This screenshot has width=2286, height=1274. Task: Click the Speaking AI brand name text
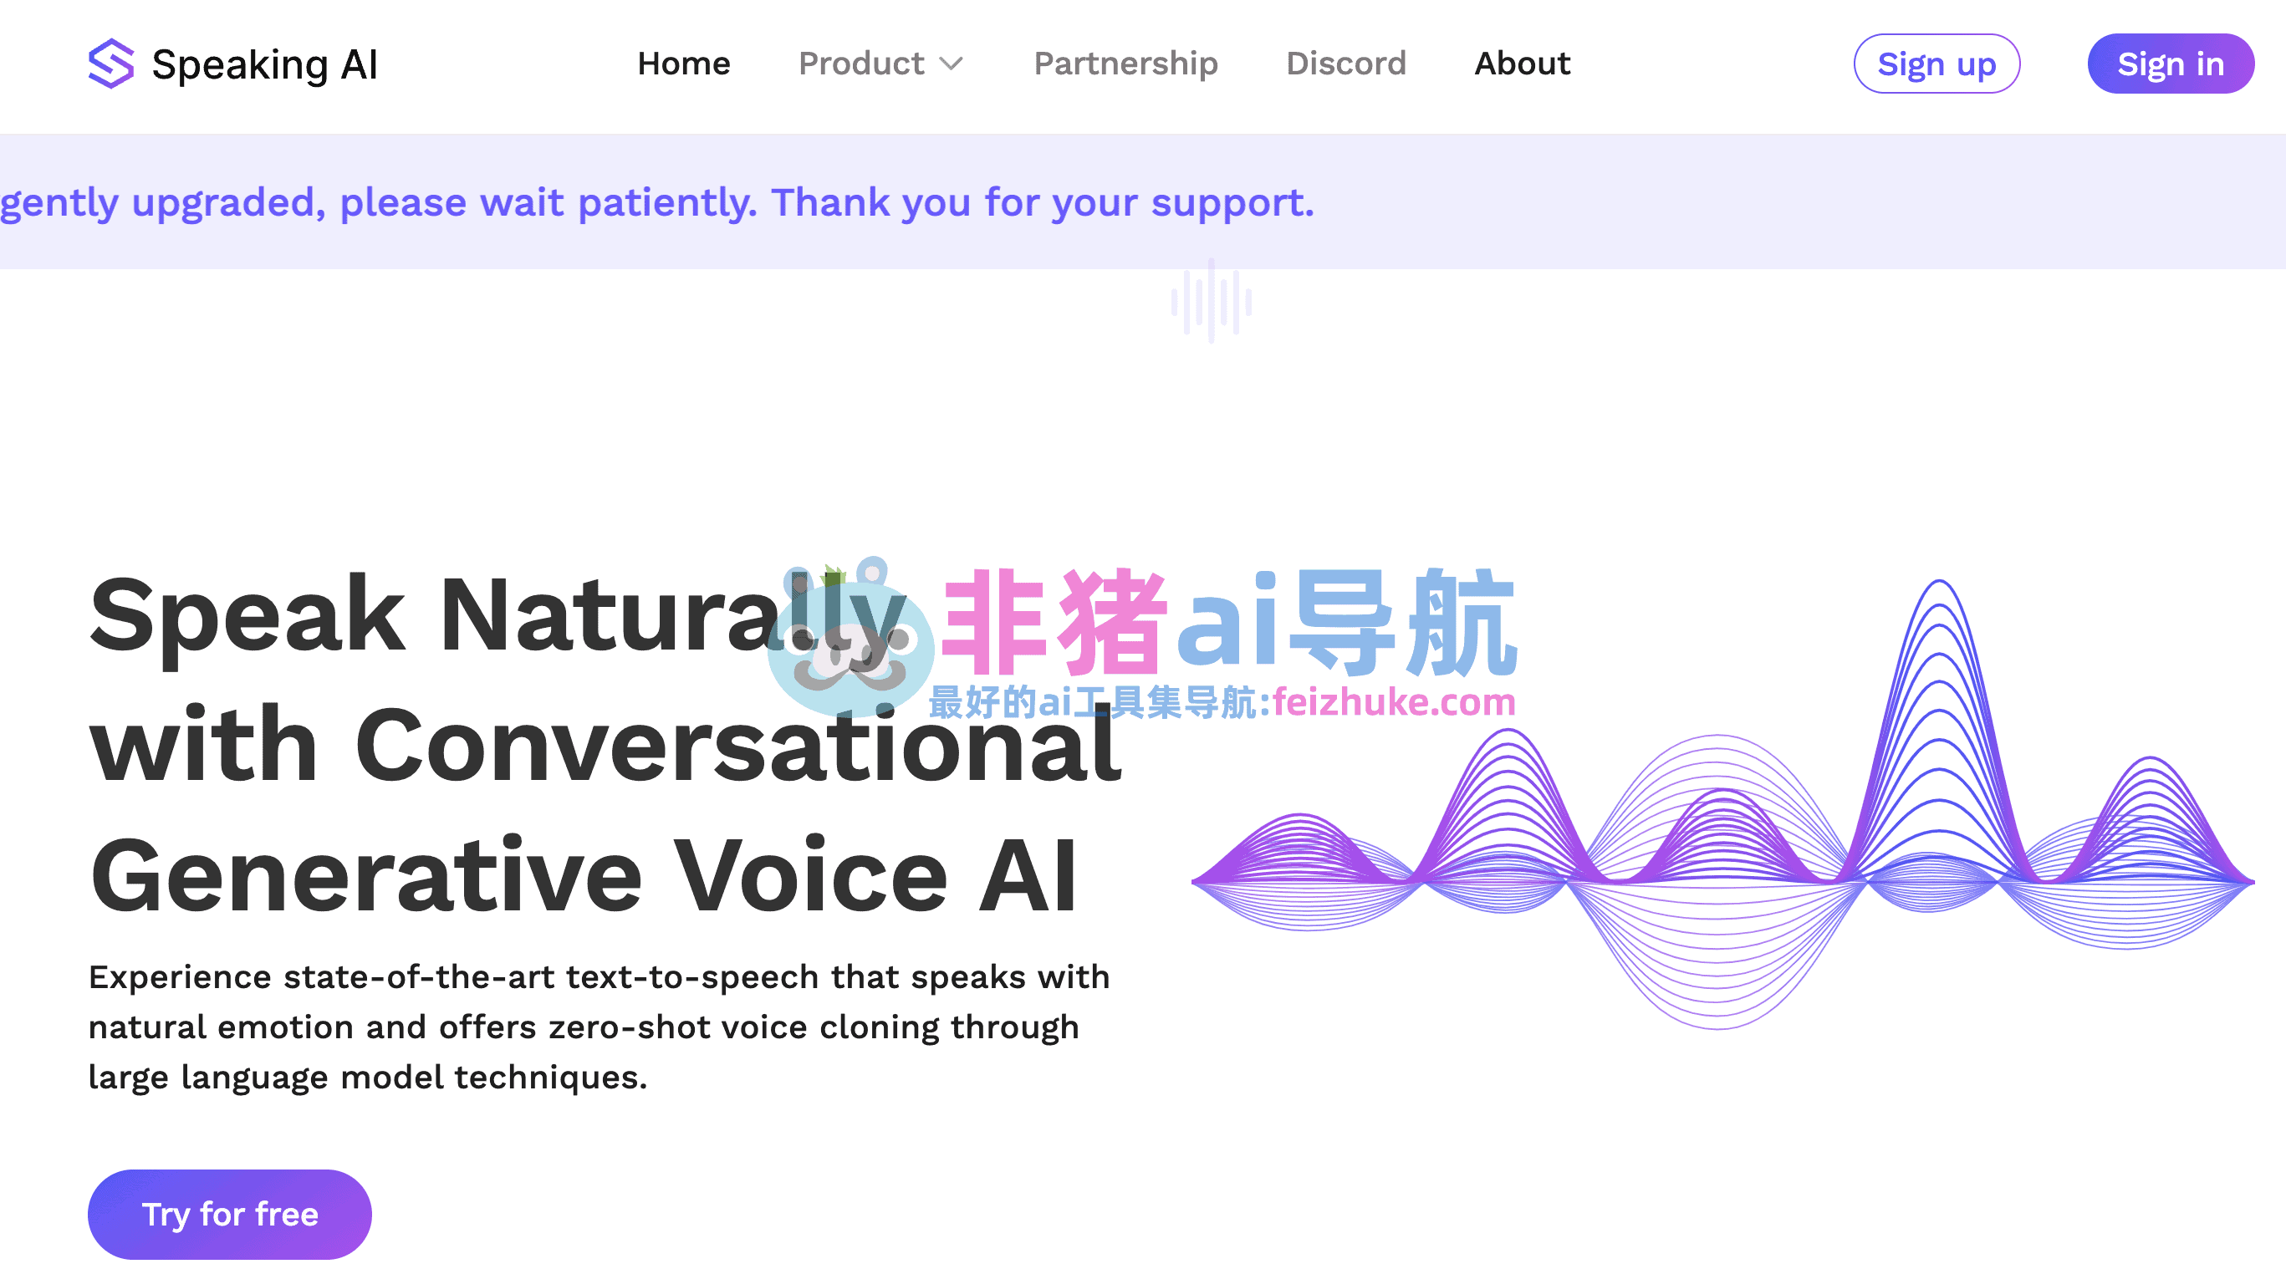(264, 64)
